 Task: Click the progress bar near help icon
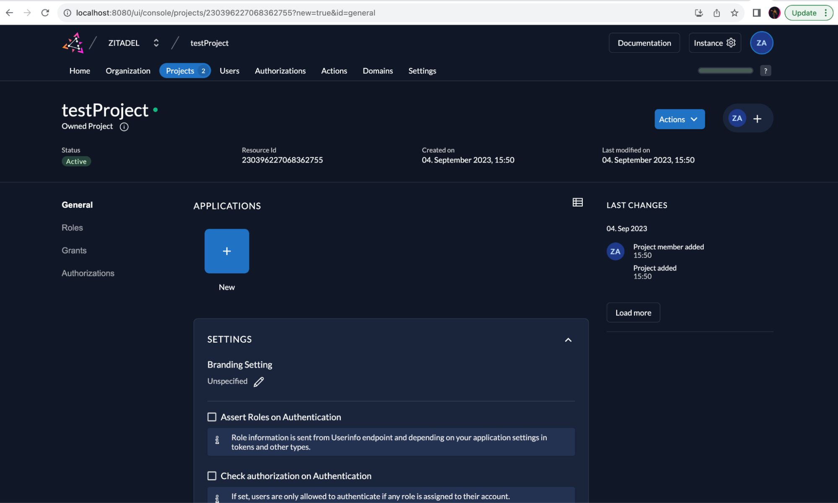(x=725, y=71)
